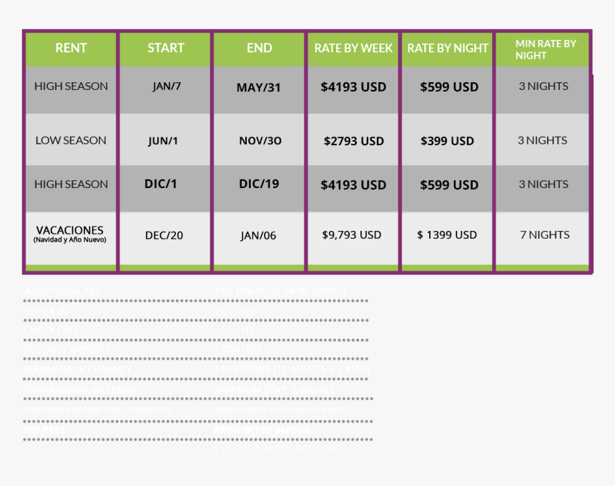Select the MAY/31 end date cell
615x486 pixels.
[259, 88]
